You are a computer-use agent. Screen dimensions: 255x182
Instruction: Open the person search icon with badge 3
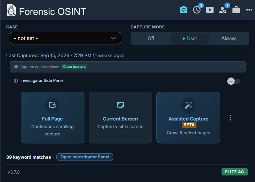pyautogui.click(x=223, y=10)
